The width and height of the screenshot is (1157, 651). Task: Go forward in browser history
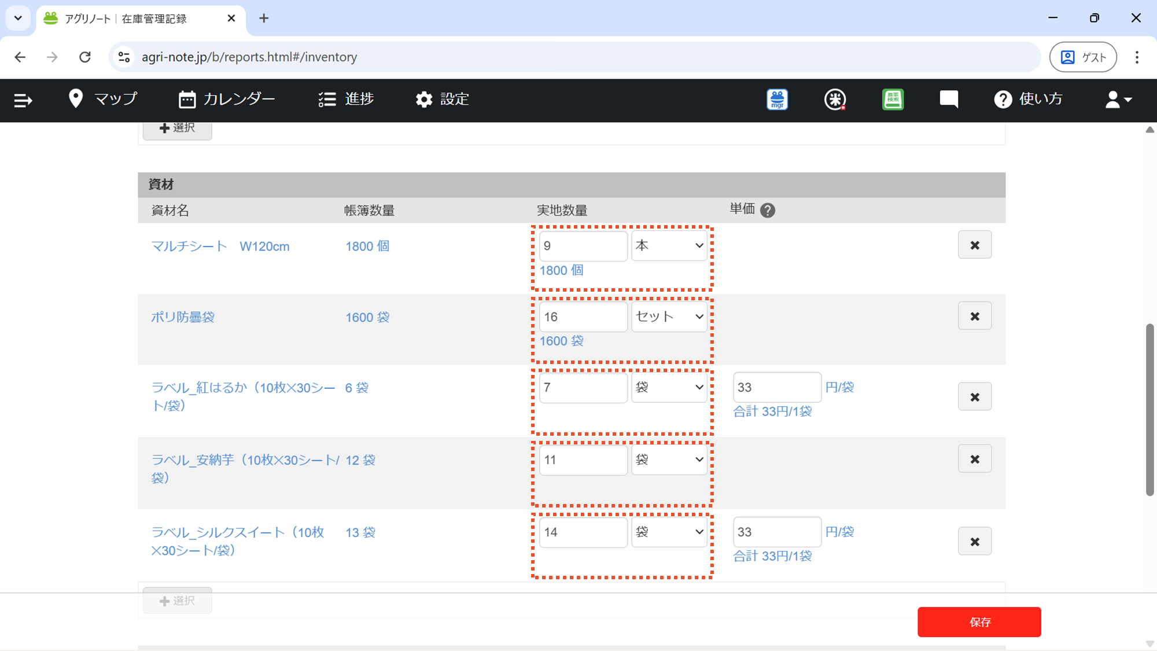coord(53,57)
